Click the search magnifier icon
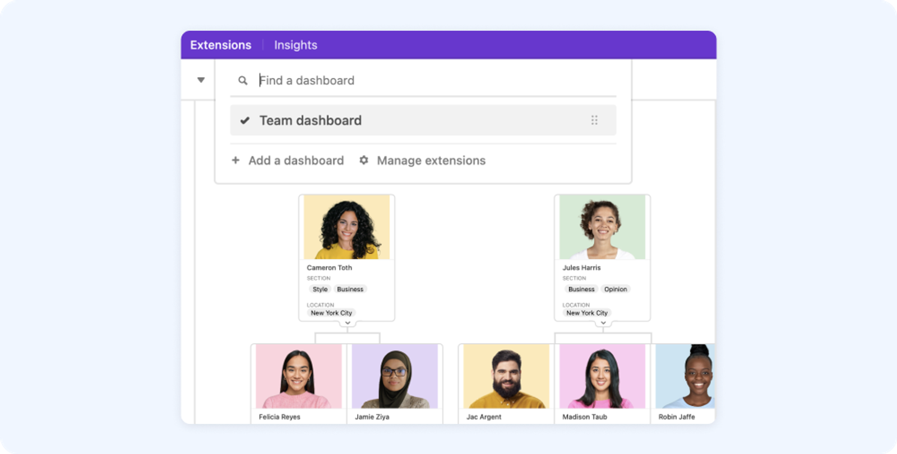This screenshot has width=897, height=454. click(x=243, y=81)
